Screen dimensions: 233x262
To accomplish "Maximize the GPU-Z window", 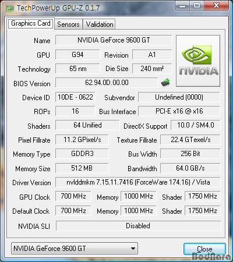I will pyautogui.click(x=197, y=6).
